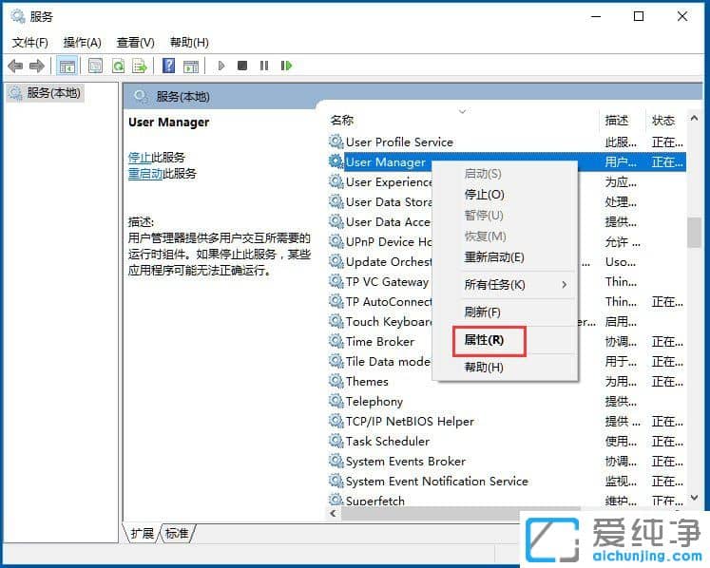Viewport: 710px width, 568px height.
Task: Sort by the 名称 column header
Action: pos(463,121)
